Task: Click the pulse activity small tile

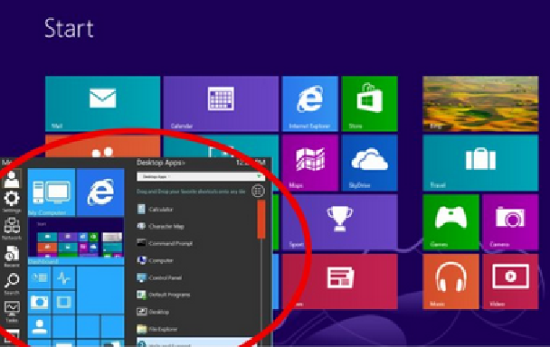Action: 63,278
